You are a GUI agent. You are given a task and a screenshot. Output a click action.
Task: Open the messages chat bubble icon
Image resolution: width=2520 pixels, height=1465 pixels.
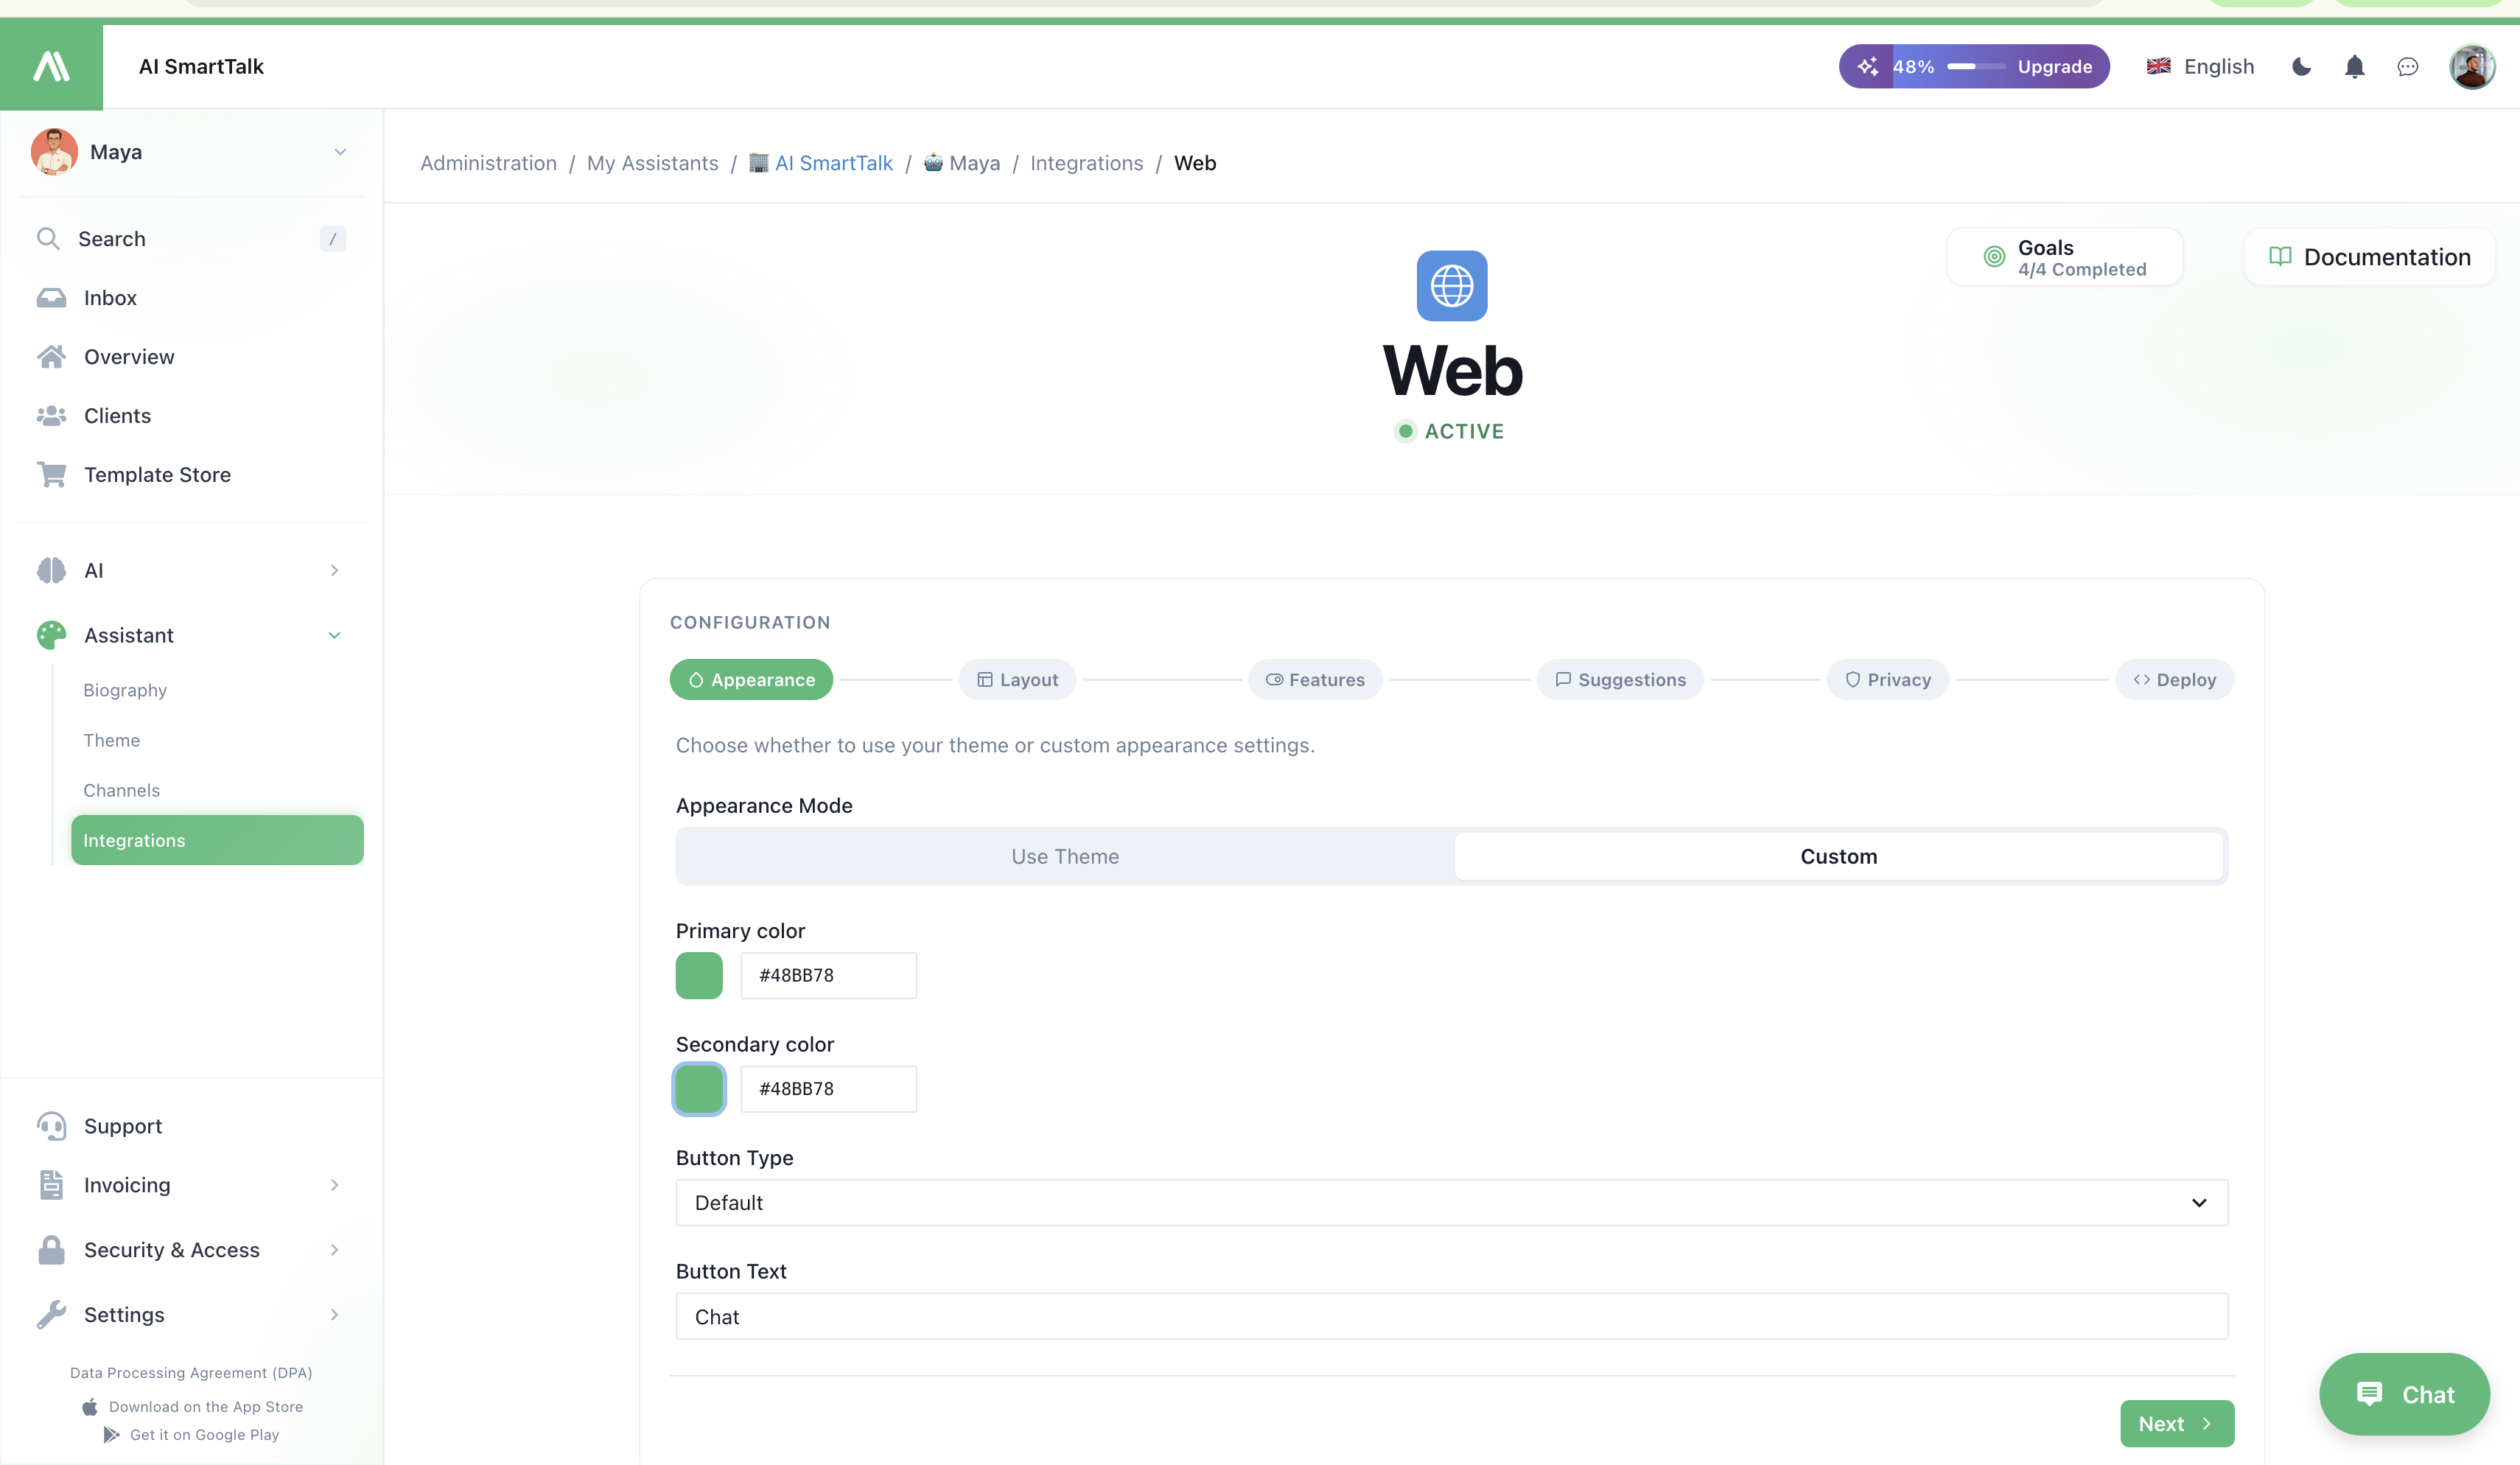(x=2407, y=67)
